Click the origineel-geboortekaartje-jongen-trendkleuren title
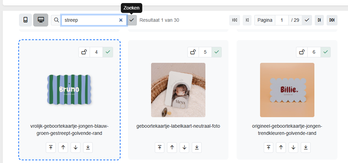Screen dimensions: 348x163 point(287,130)
